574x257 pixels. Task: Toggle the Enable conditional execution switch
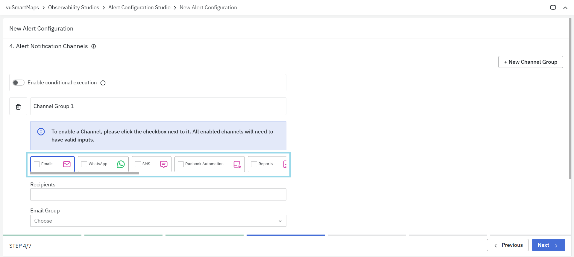pos(19,83)
